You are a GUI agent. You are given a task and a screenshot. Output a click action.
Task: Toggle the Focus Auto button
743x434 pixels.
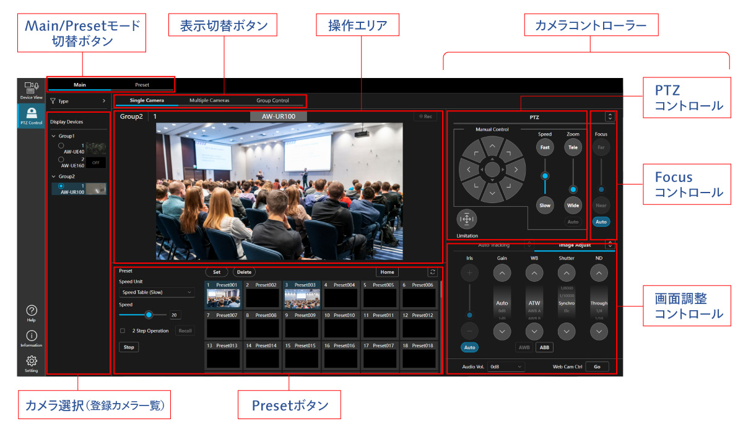click(600, 221)
